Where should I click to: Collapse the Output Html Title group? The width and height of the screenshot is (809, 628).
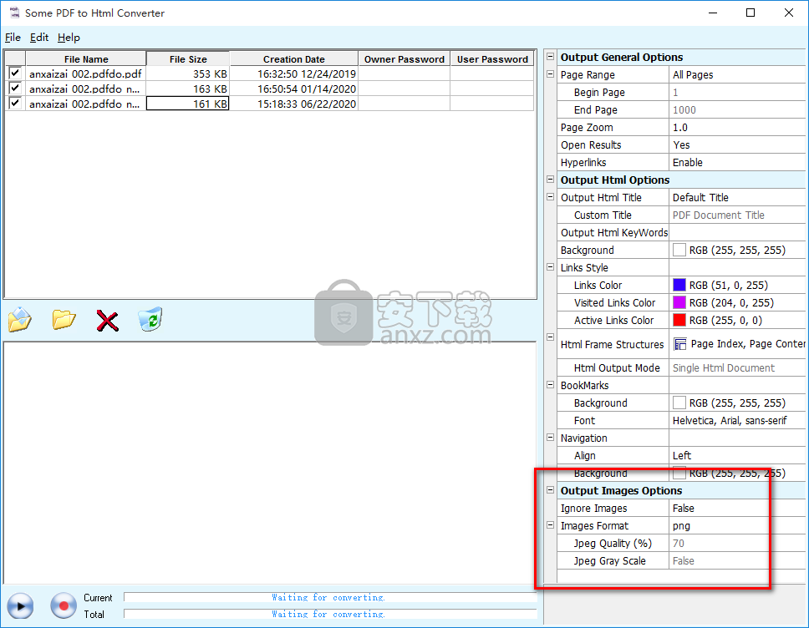[551, 197]
